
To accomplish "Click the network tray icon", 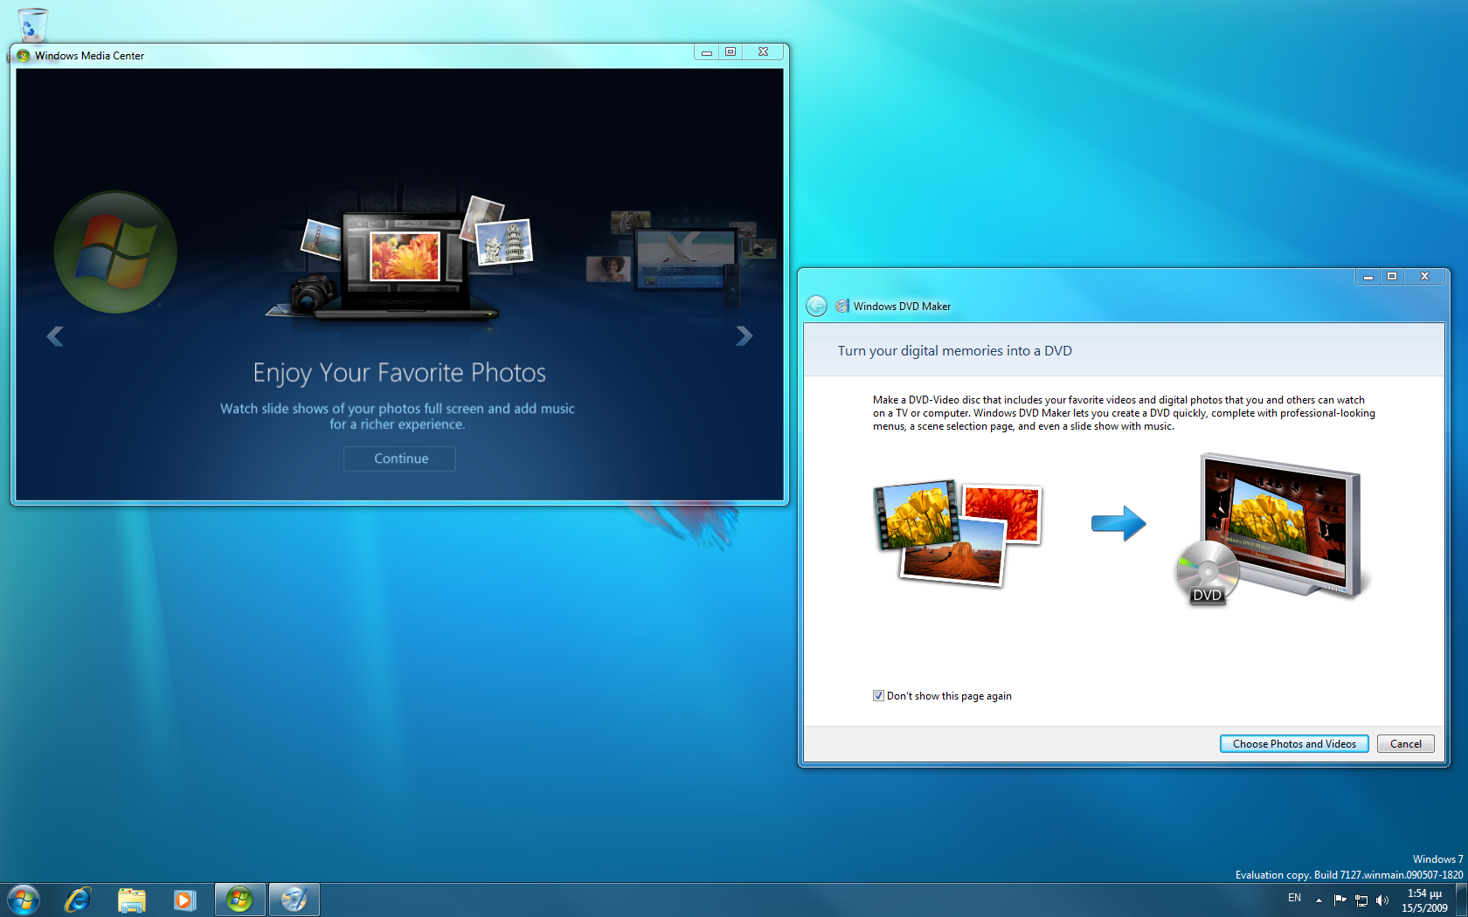I will click(1361, 900).
